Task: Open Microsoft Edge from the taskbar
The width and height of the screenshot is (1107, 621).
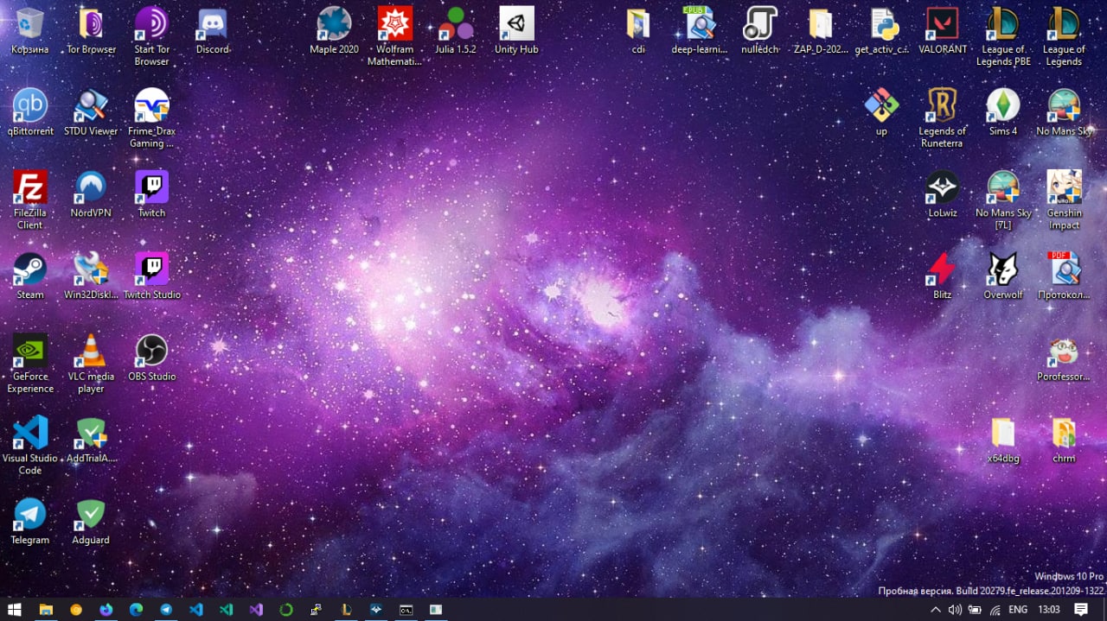Action: [136, 609]
